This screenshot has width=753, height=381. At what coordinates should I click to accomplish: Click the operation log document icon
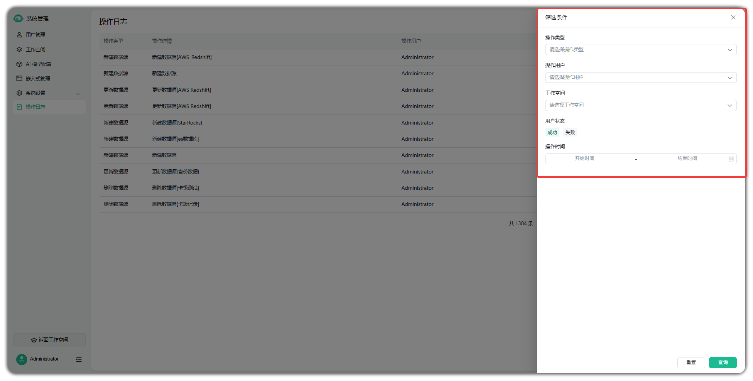(19, 107)
